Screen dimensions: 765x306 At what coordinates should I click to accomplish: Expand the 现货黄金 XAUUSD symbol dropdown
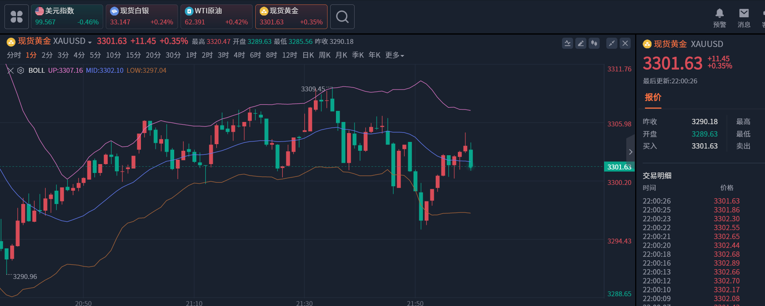point(90,42)
